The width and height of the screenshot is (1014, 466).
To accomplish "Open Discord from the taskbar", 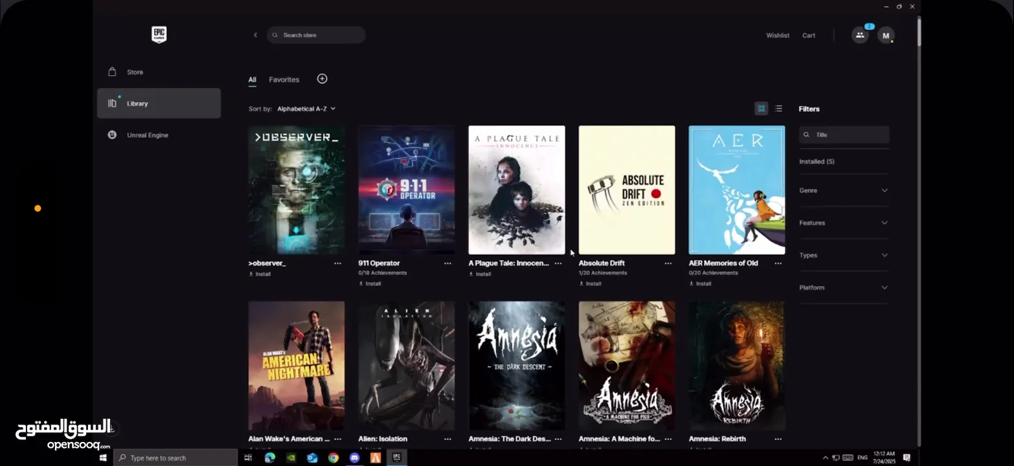I will click(x=354, y=458).
